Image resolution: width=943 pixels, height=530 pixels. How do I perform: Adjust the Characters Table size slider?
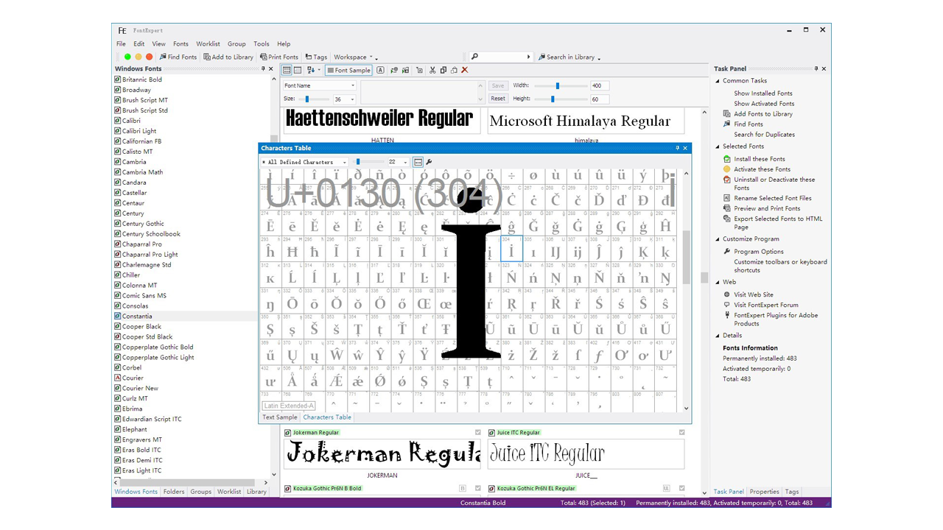coord(358,162)
